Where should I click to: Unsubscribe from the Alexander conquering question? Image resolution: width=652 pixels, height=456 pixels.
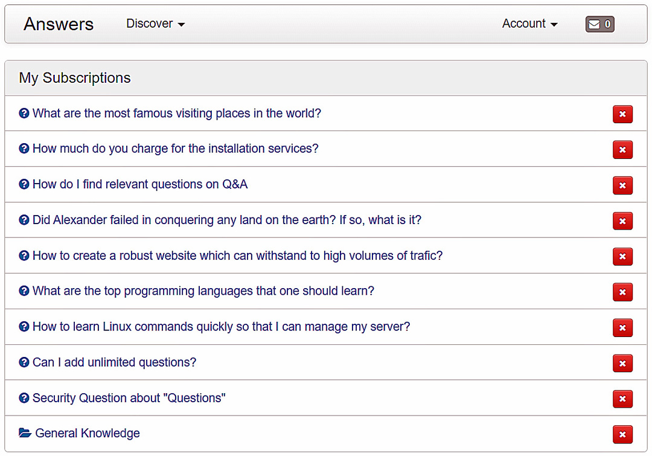(x=622, y=221)
